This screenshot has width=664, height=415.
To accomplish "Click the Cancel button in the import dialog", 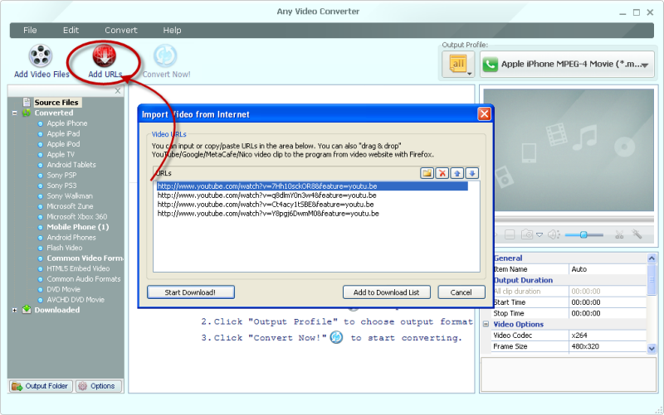I will coord(461,292).
